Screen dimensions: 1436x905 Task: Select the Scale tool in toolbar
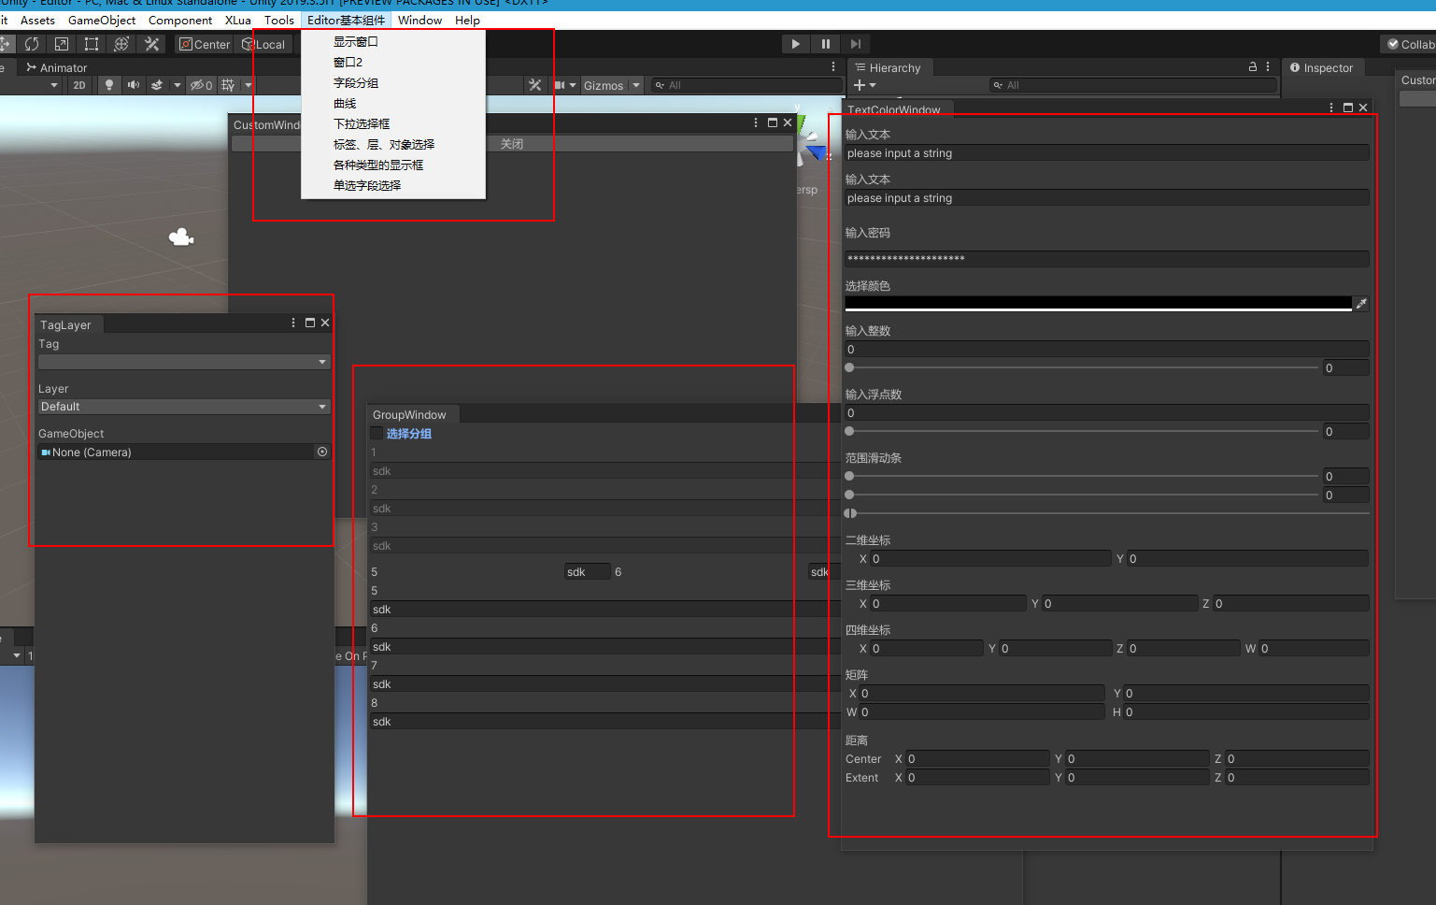(62, 44)
